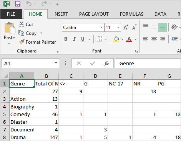Undo the last action
This screenshot has width=181, height=141.
tap(29, 4)
